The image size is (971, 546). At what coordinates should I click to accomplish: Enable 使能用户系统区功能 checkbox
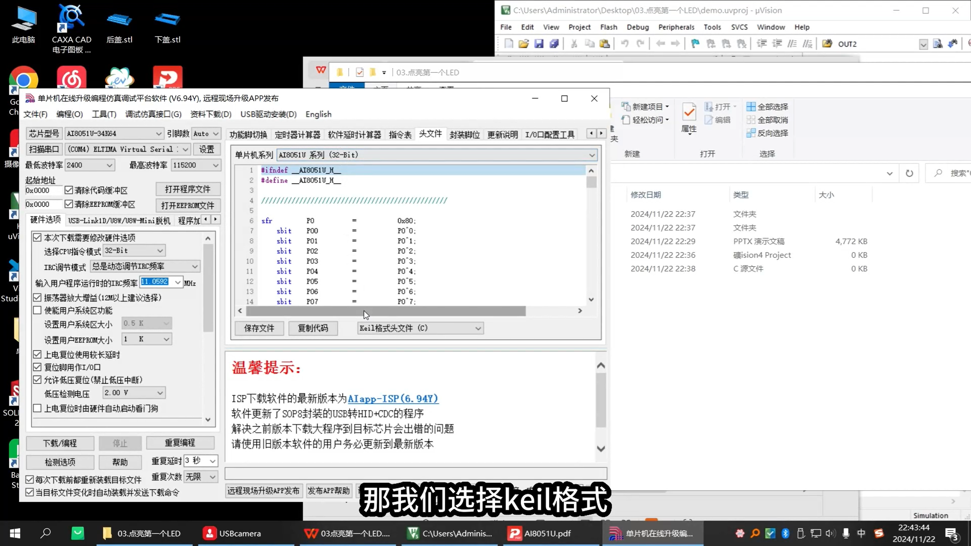point(37,310)
